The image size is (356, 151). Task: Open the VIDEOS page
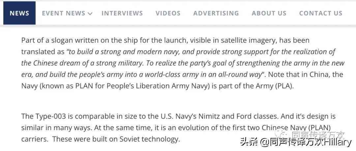pyautogui.click(x=168, y=13)
